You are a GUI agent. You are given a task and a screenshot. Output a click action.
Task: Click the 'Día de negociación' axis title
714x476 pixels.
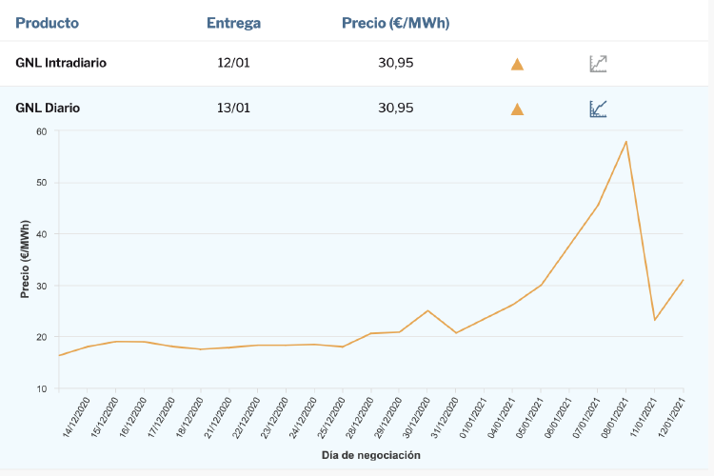click(370, 455)
